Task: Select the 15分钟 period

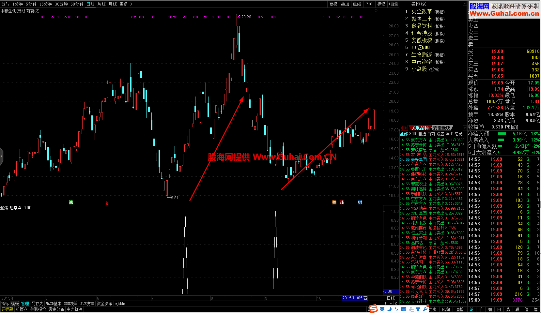Action: pos(46,4)
